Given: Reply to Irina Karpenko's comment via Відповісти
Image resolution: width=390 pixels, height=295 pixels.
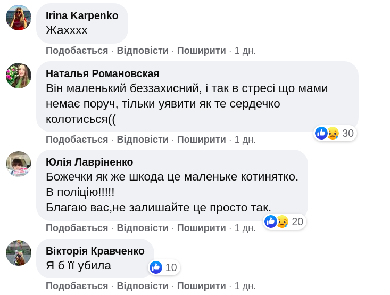Looking at the screenshot, I should click(x=143, y=51).
